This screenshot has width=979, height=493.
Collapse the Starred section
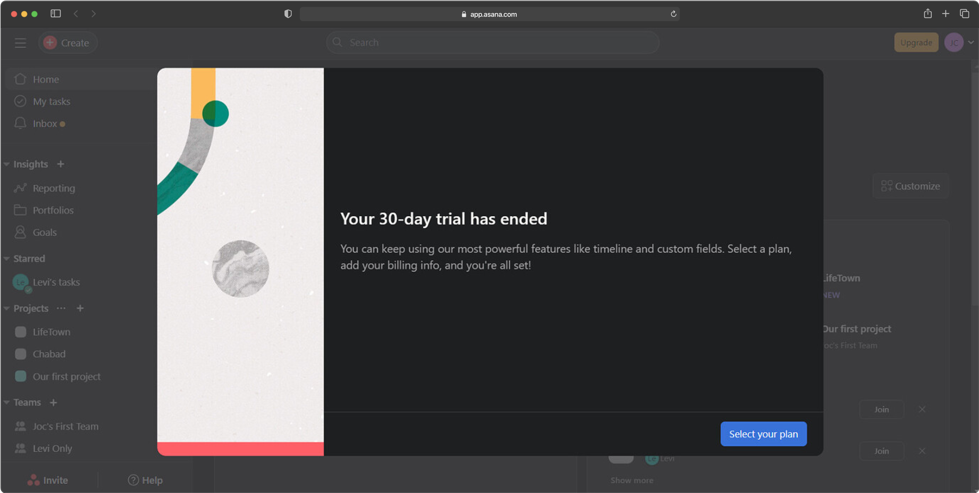[7, 259]
